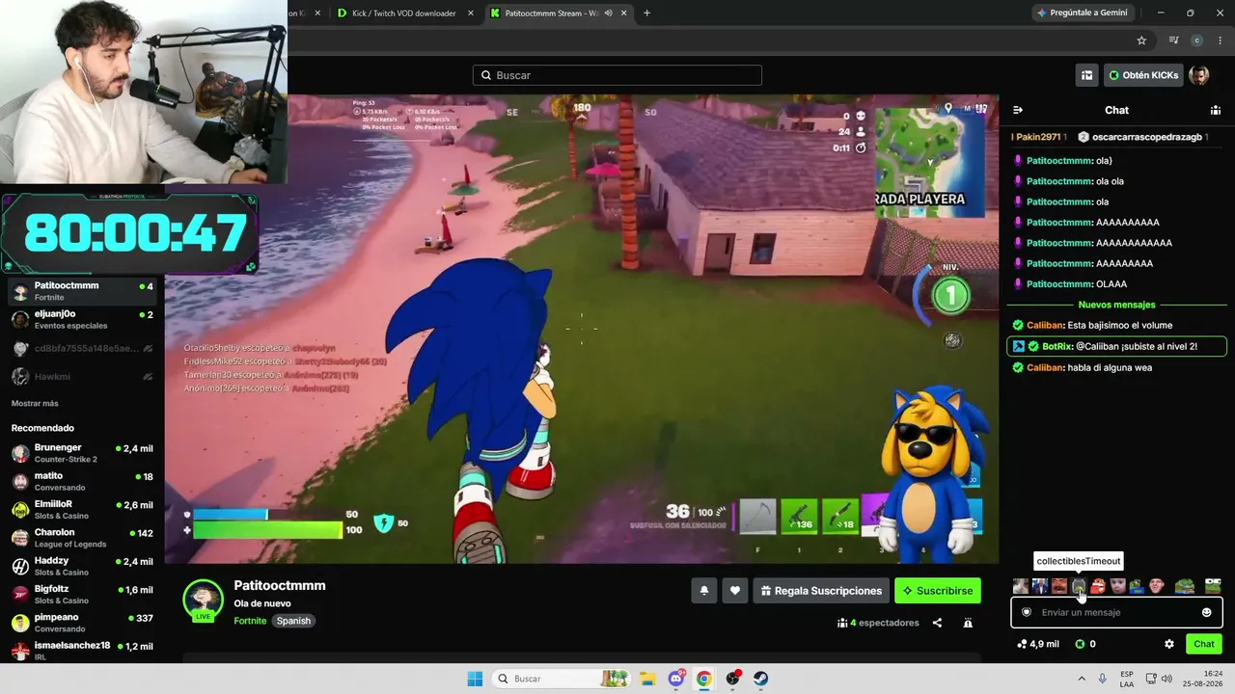Open the user profile avatar menu
Image resolution: width=1235 pixels, height=694 pixels.
tap(1199, 75)
